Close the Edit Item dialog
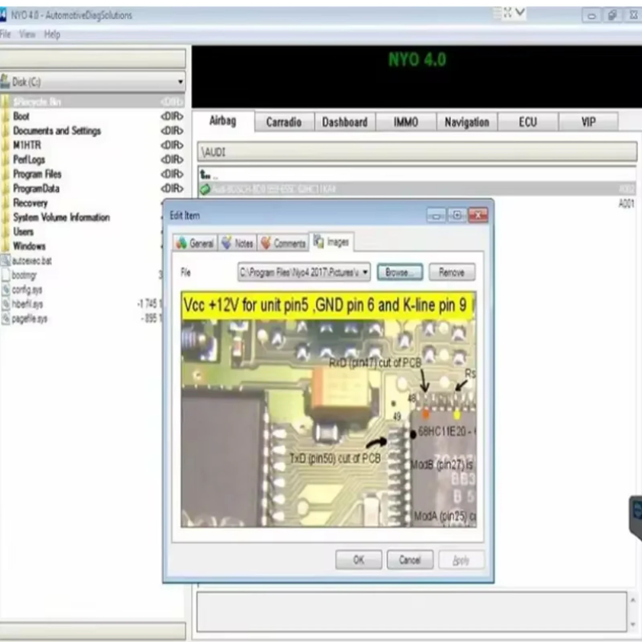The width and height of the screenshot is (642, 642). [478, 215]
